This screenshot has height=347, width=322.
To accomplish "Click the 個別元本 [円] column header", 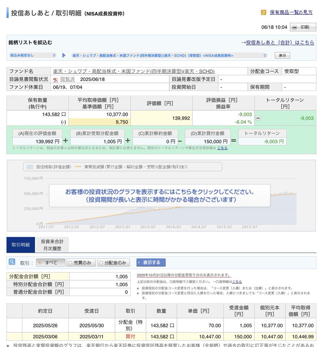I will [x=269, y=311].
